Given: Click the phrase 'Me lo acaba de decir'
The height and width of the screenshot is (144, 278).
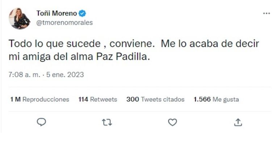Looking at the screenshot, I should pyautogui.click(x=210, y=43).
